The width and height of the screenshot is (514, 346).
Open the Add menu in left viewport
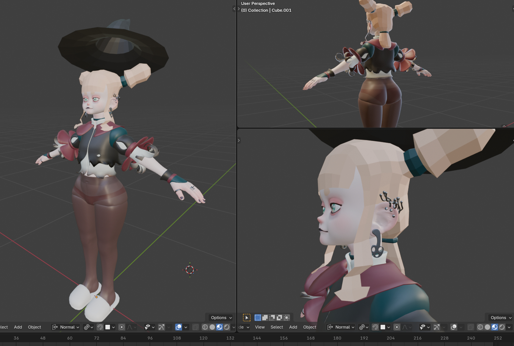18,327
